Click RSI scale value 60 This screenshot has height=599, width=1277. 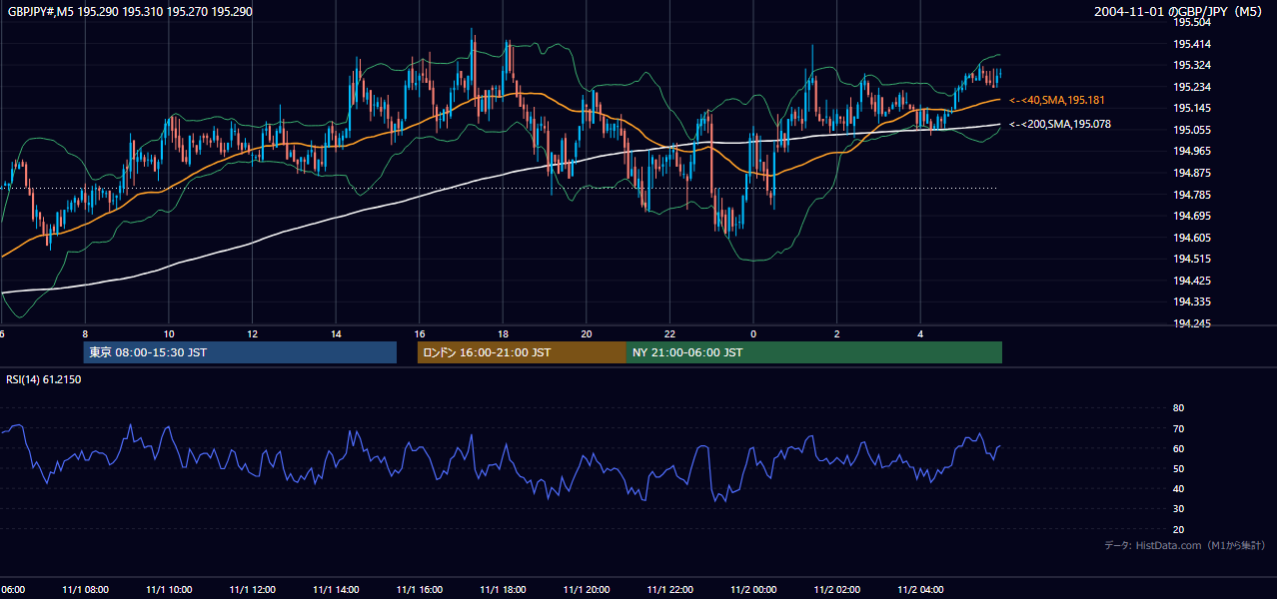tap(1178, 448)
